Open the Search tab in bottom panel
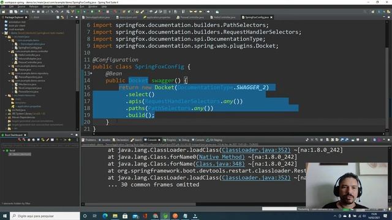392x220 pixels. click(136, 140)
